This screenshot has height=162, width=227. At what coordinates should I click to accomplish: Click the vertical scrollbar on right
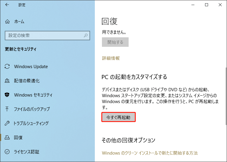[226, 96]
